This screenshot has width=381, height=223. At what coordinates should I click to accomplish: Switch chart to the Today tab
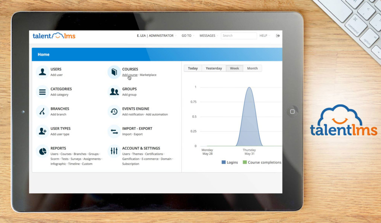point(193,68)
